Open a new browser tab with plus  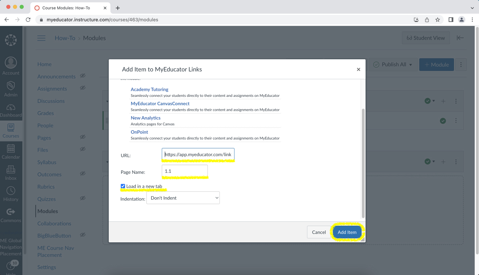point(118,8)
